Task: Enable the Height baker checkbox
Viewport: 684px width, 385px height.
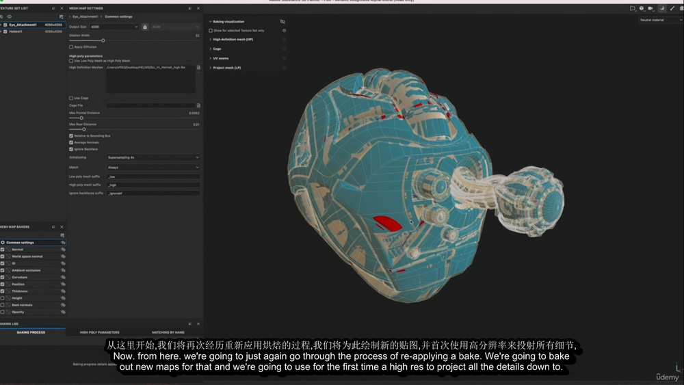Action: [x=2, y=298]
